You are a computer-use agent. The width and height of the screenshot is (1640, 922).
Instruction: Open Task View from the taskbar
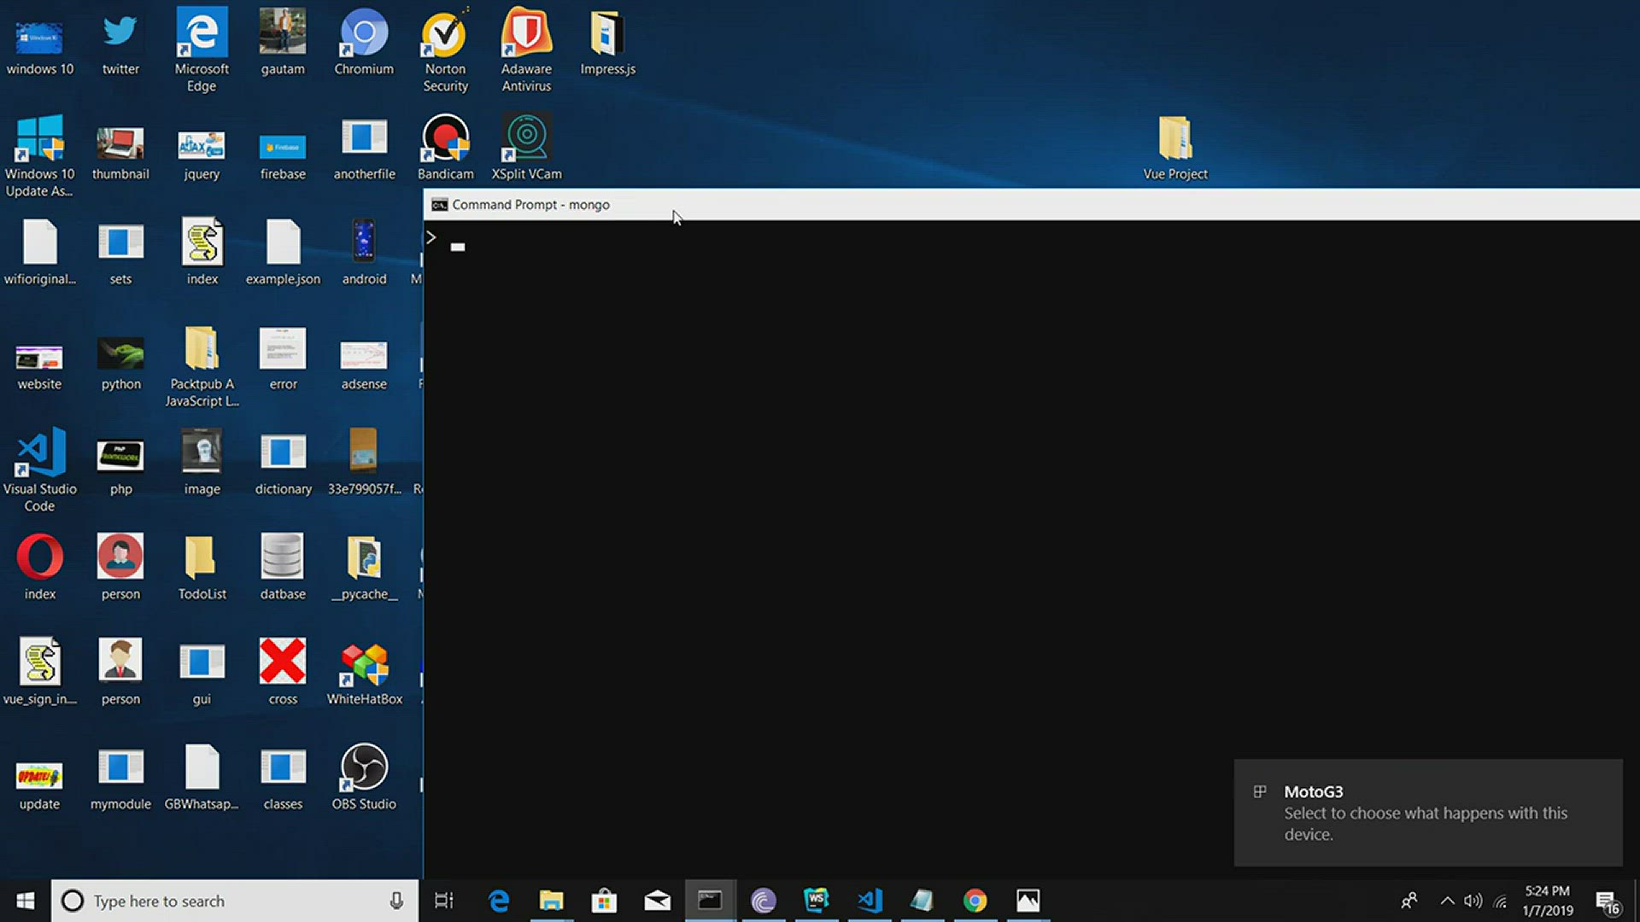[x=444, y=901]
